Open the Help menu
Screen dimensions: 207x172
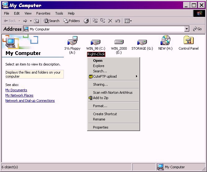point(71,13)
